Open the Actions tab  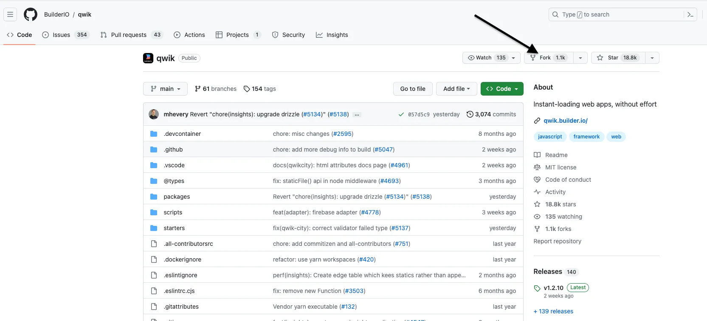coord(189,35)
